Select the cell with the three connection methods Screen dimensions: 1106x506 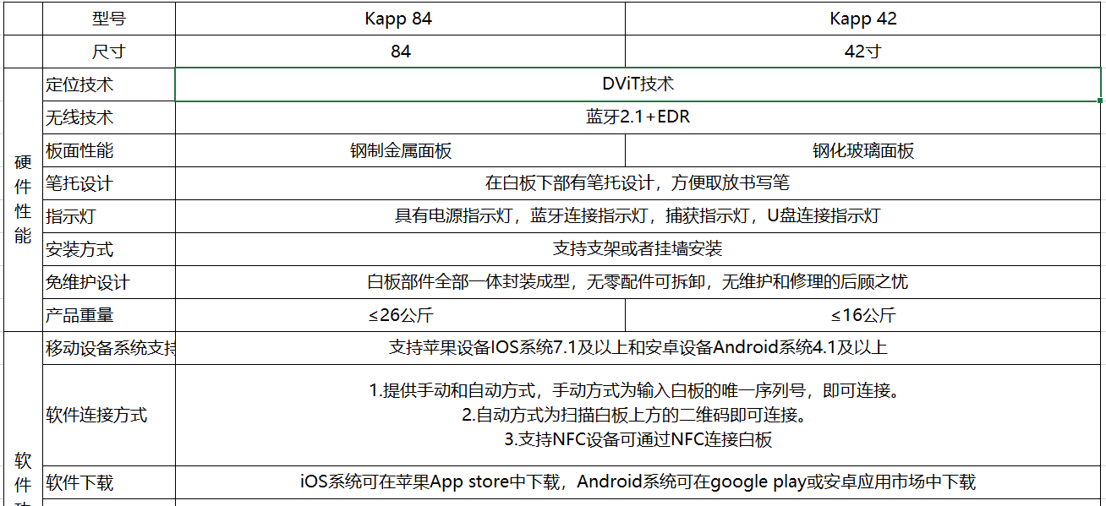(638, 415)
